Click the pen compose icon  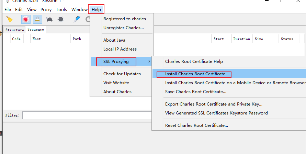pyautogui.click(x=77, y=19)
